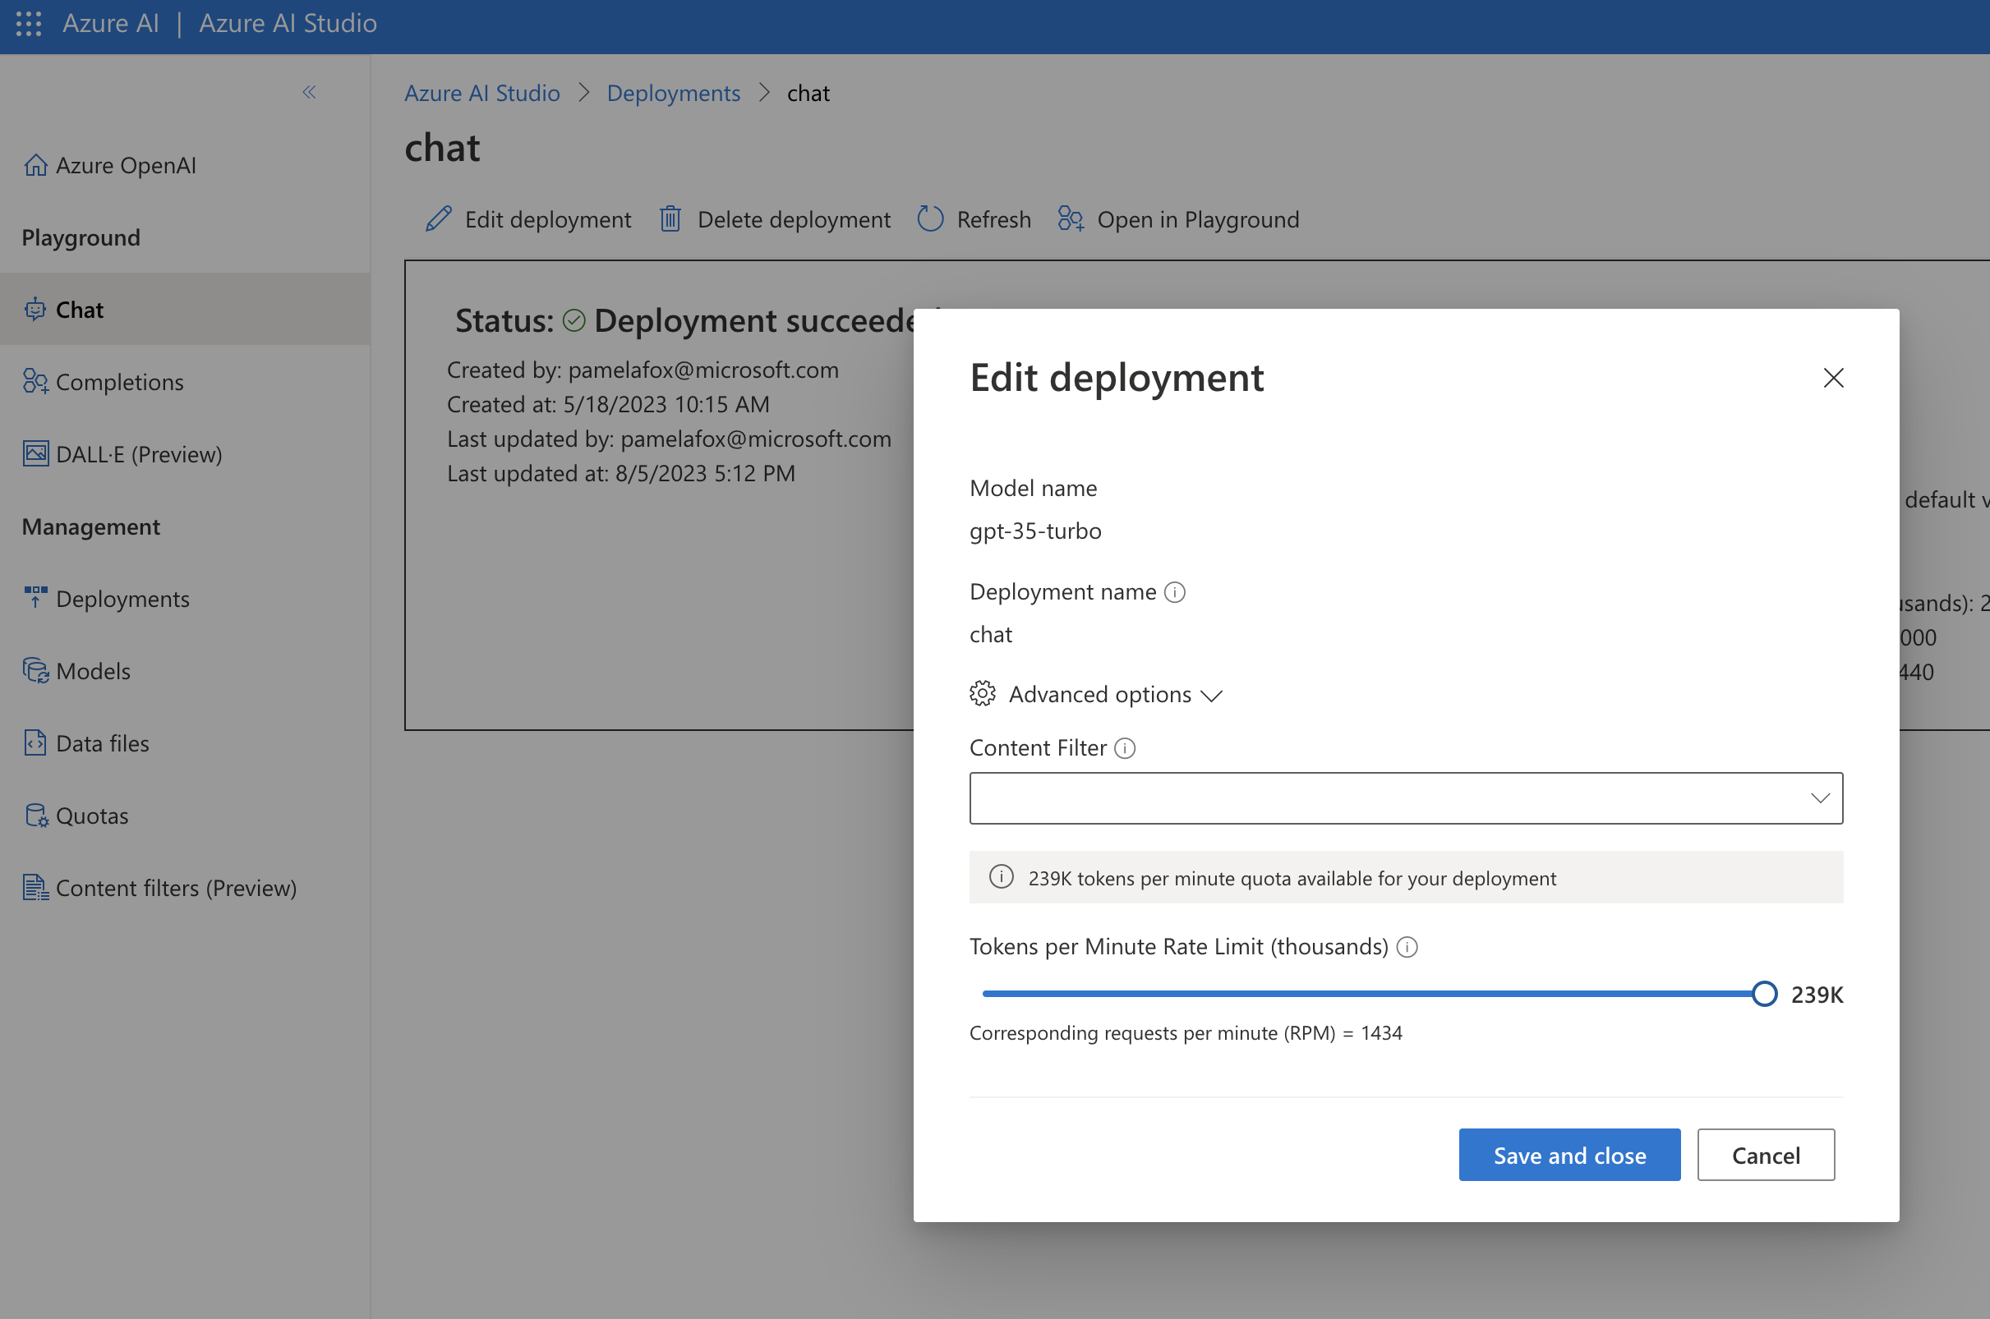Click the Deployment name info icon
This screenshot has height=1319, width=1990.
point(1176,591)
